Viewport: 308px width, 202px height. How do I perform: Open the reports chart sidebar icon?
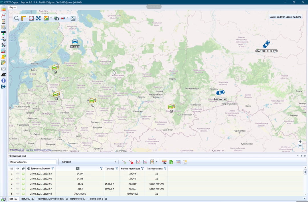[x=3, y=21]
